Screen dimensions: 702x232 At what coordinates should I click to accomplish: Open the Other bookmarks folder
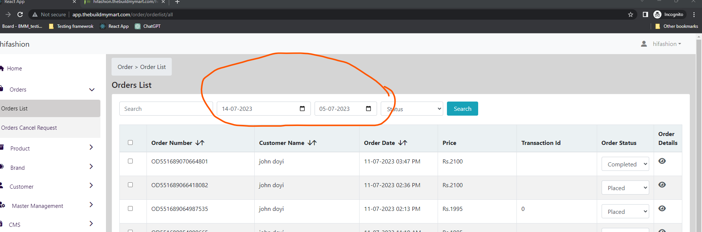click(677, 26)
